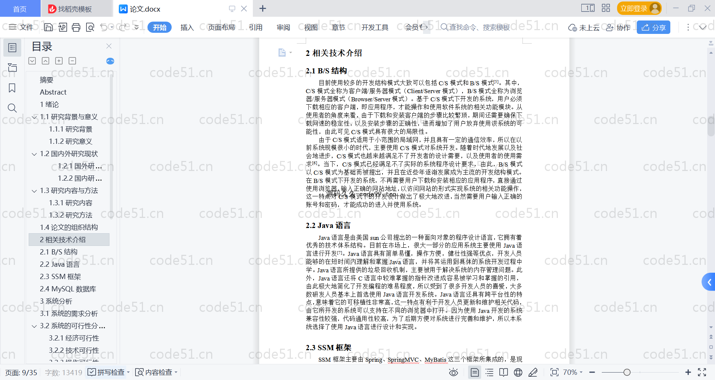
Task: Collapse the 1.2 国内外研究现状 outline node
Action: click(34, 154)
